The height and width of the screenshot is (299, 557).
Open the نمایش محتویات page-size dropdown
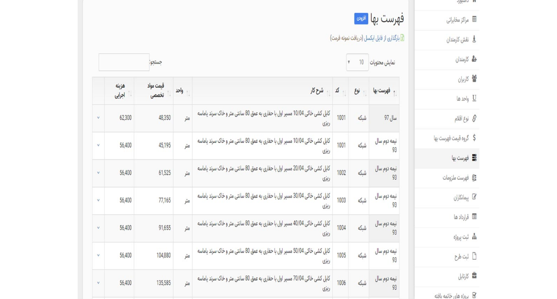357,62
